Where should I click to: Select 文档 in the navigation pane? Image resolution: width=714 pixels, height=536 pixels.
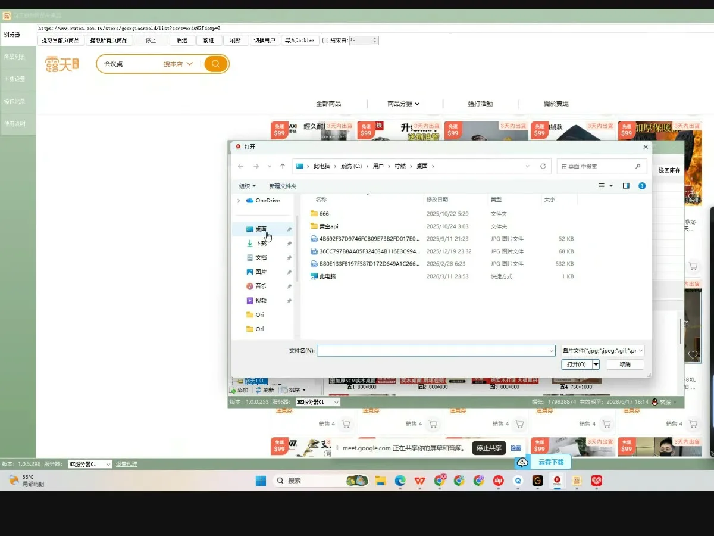click(256, 258)
